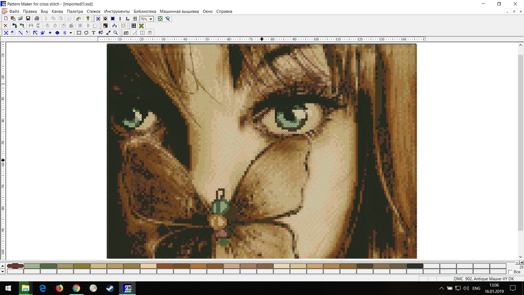Click the magnifier icon in the top toolbar
The image size is (524, 295).
[x=168, y=19]
